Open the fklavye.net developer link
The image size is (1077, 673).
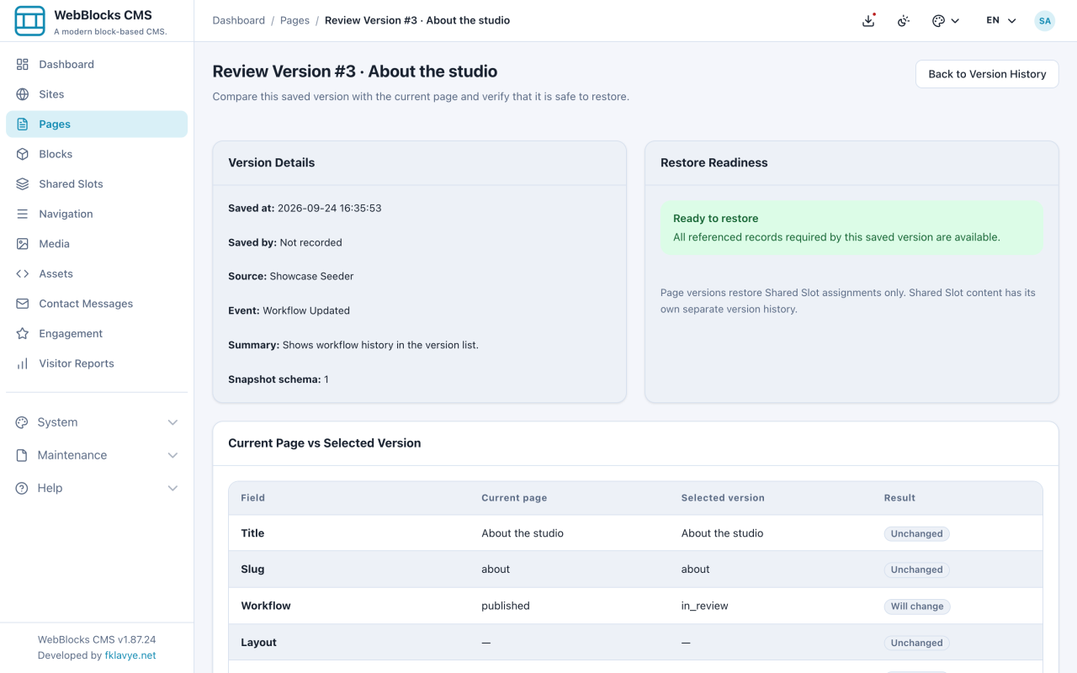[130, 655]
